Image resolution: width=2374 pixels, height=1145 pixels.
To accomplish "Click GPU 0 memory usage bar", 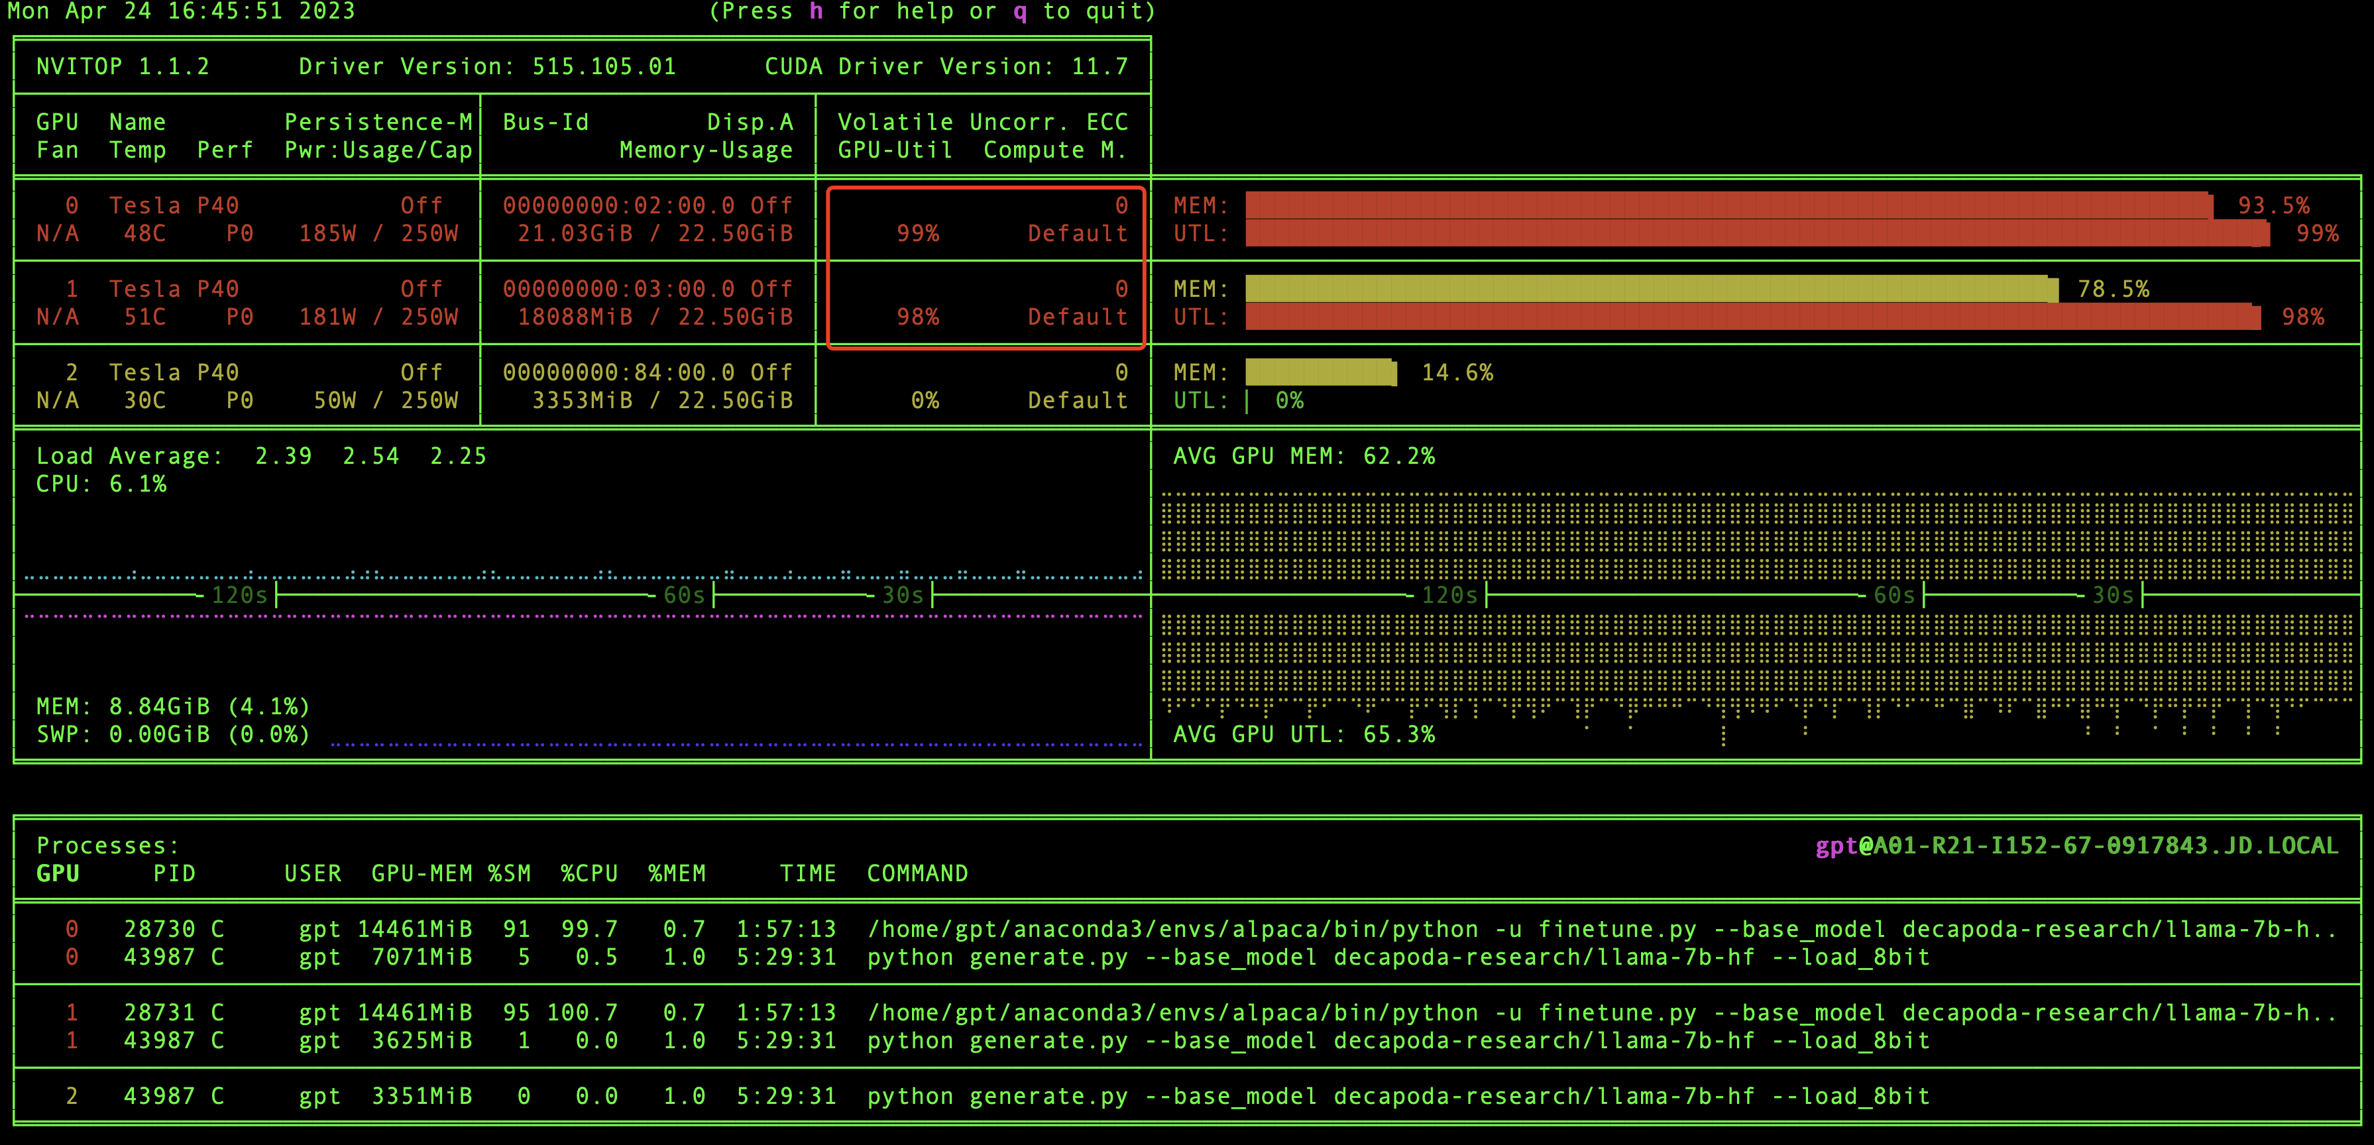I will point(1728,205).
